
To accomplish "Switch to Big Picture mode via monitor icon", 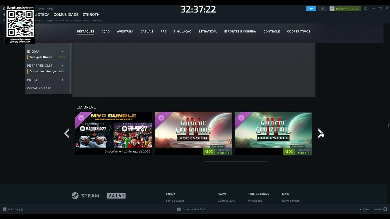I will [x=366, y=9].
